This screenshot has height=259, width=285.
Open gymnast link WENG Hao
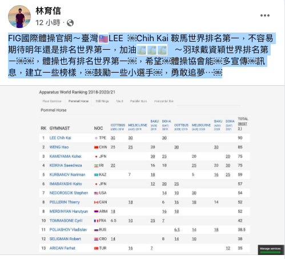coord(59,147)
